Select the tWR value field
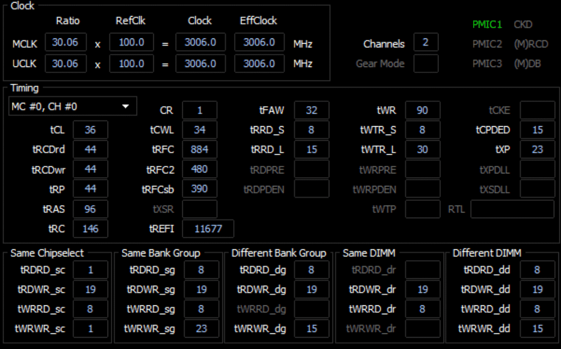Screen dimensions: 561x349 (x=422, y=110)
